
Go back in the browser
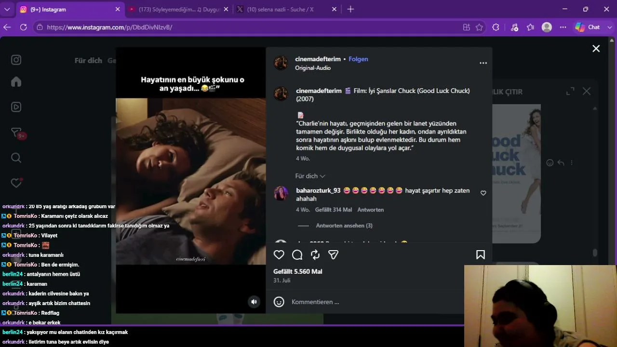tap(7, 27)
